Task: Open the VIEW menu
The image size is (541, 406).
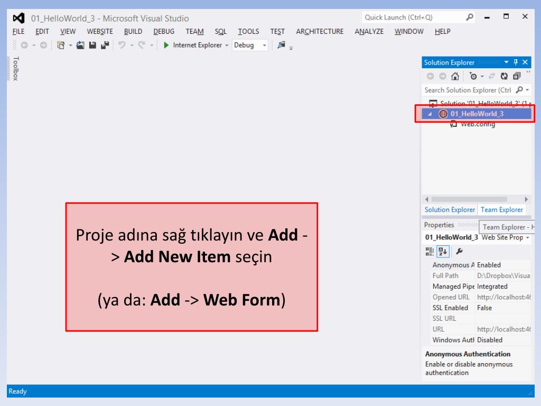Action: [68, 31]
